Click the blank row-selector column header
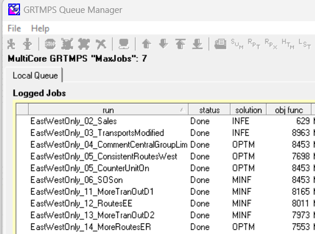 click(x=22, y=109)
